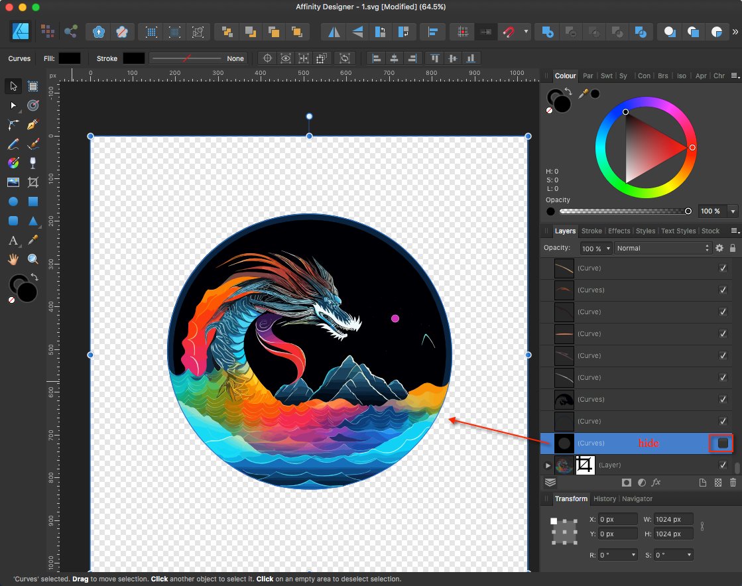The image size is (742, 586).
Task: Uncheck visibility on the (Layer) entry
Action: [723, 465]
